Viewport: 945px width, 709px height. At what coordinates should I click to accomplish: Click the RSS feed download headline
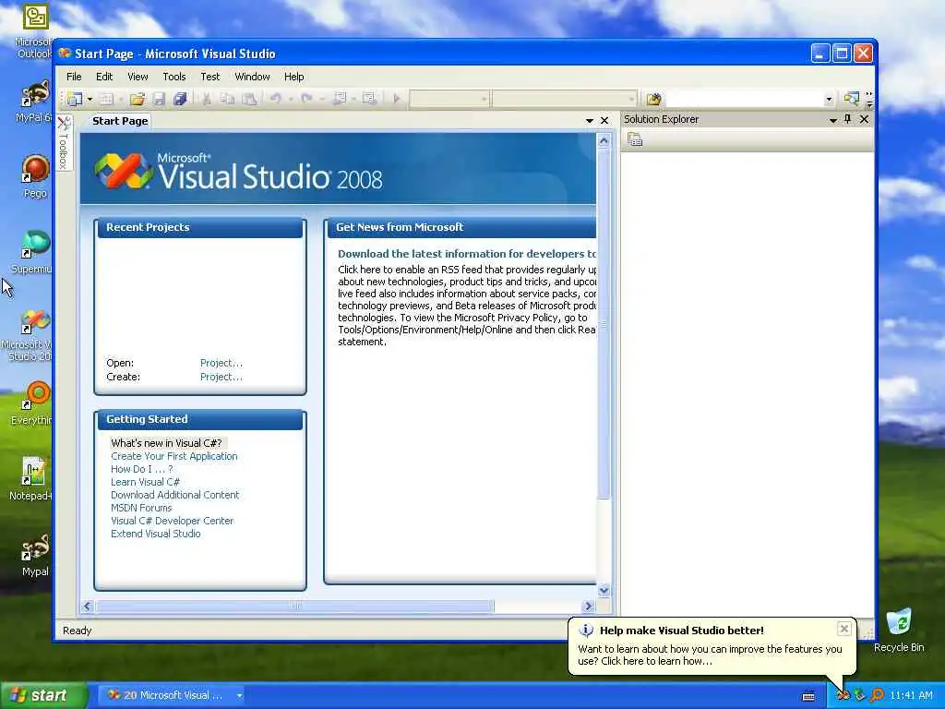tap(466, 254)
